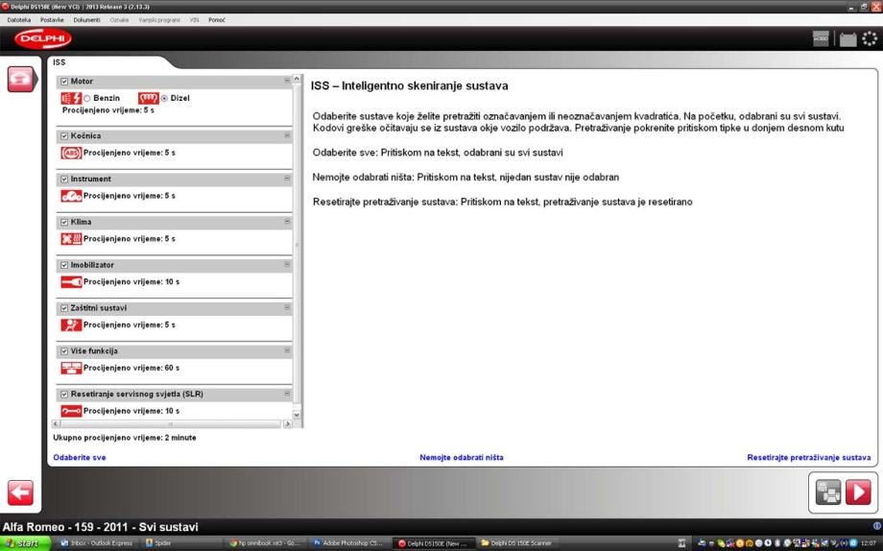Switch to Inbox - Outlook Express on taskbar
Screen dimensions: 883x551
96,543
